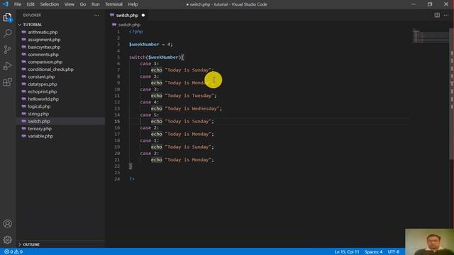Open datatypes.php in the explorer
This screenshot has height=255, width=454.
[43, 84]
